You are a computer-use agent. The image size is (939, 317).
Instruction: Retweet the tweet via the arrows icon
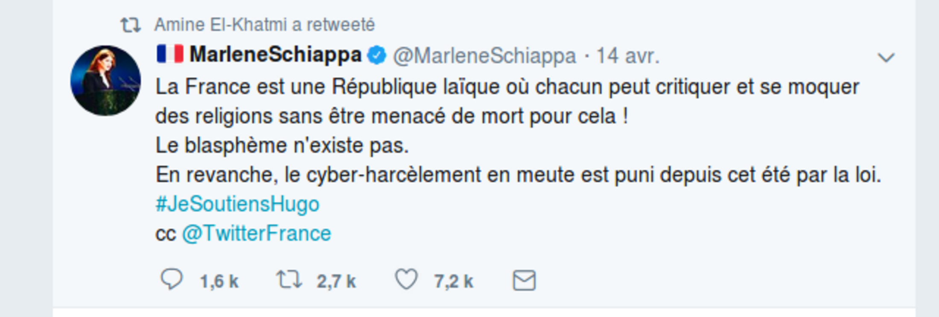(x=289, y=280)
